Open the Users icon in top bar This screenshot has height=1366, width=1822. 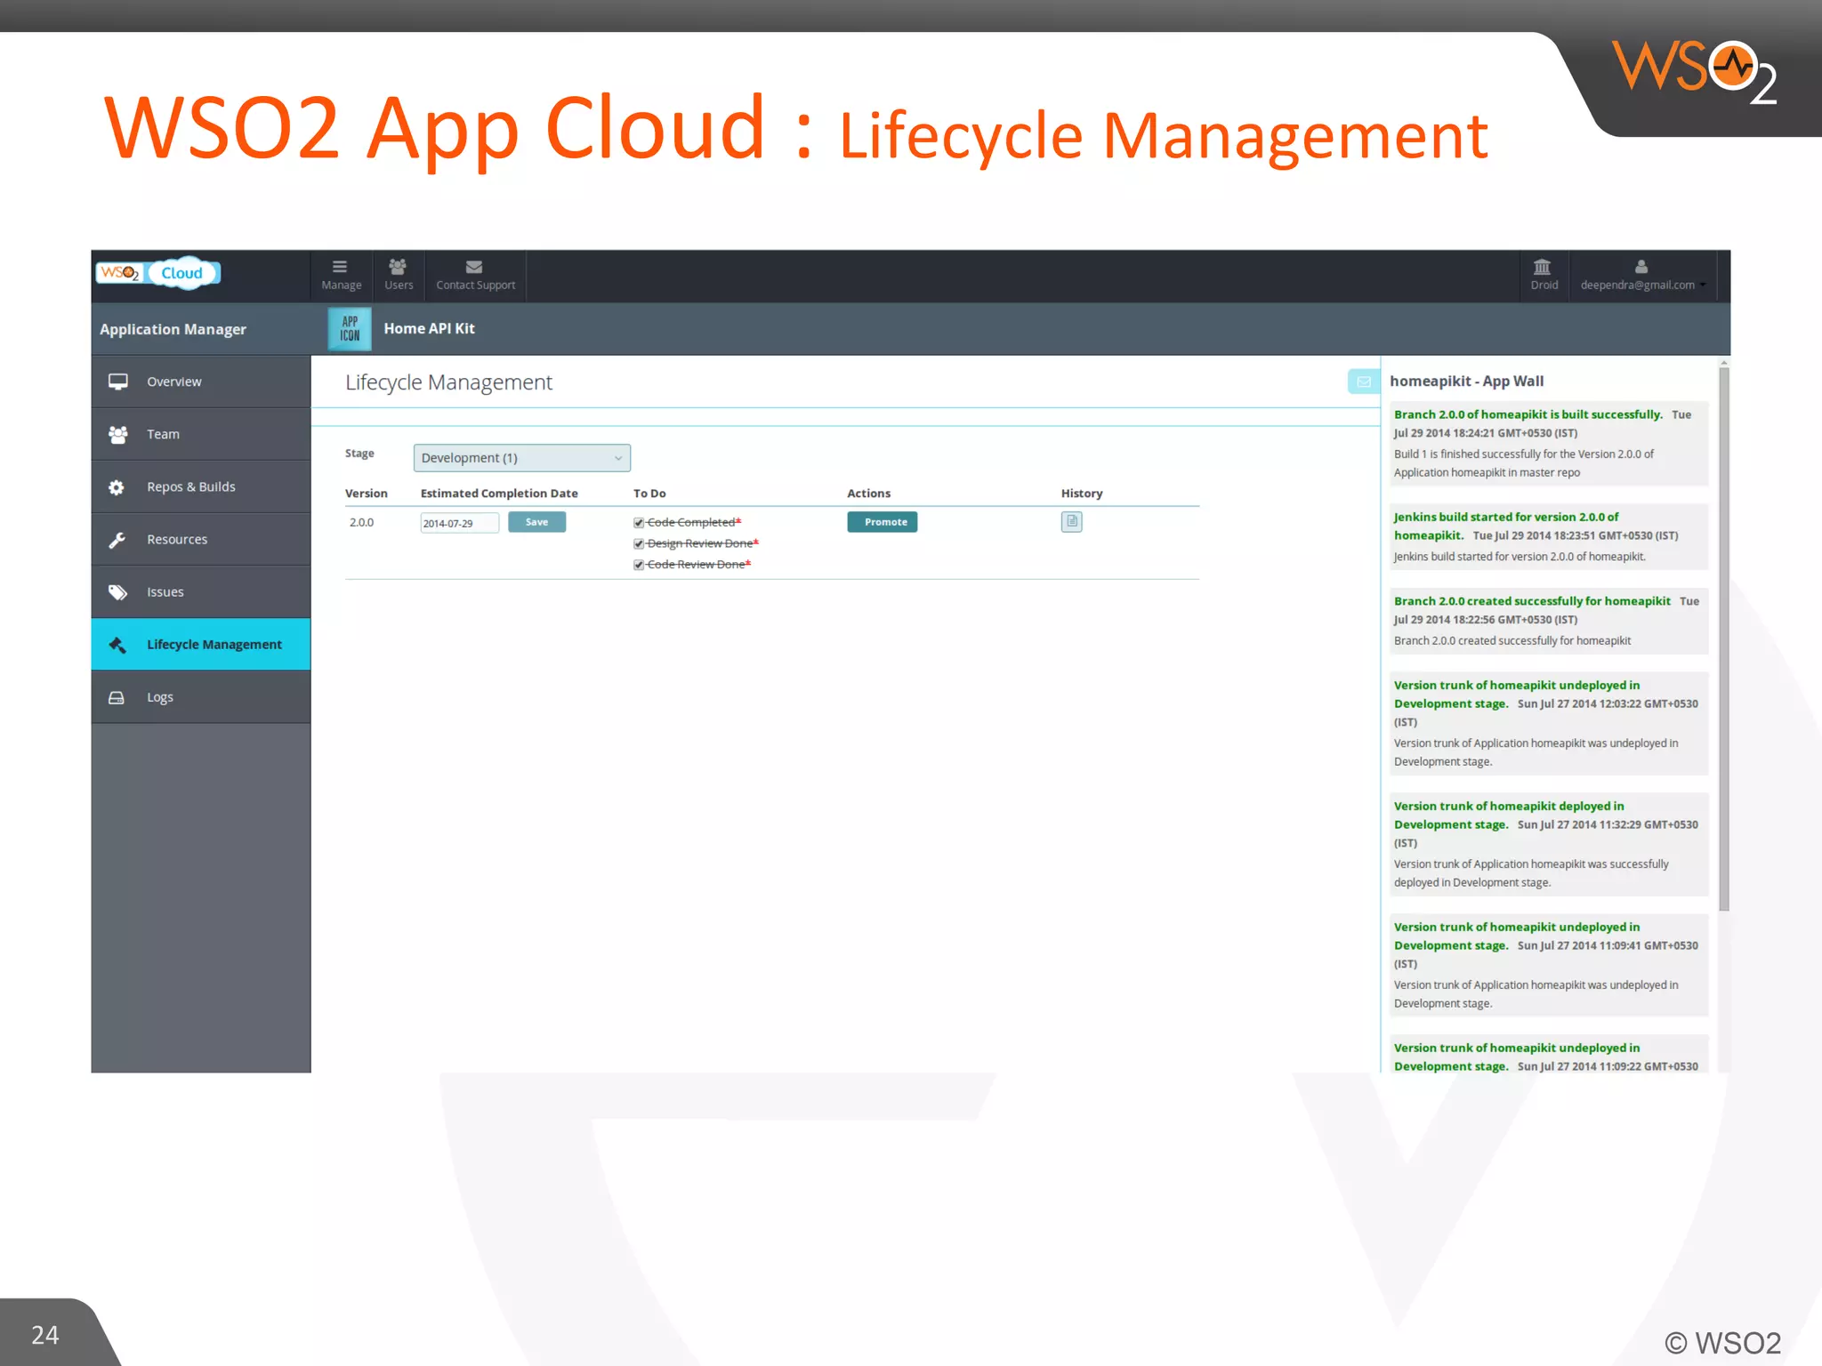point(398,266)
